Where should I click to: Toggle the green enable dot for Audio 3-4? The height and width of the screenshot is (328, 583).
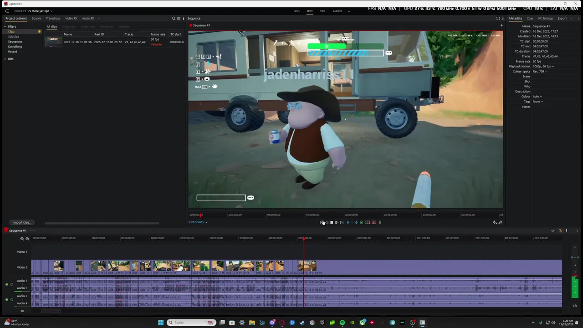[6, 300]
